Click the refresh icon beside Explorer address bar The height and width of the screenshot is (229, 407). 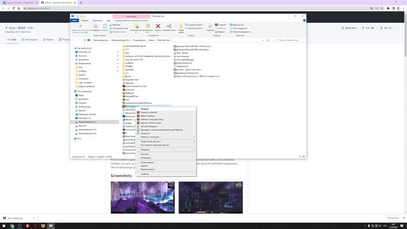[x=268, y=40]
